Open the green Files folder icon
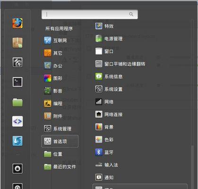Screen dimensions: 198x189 click(17, 103)
